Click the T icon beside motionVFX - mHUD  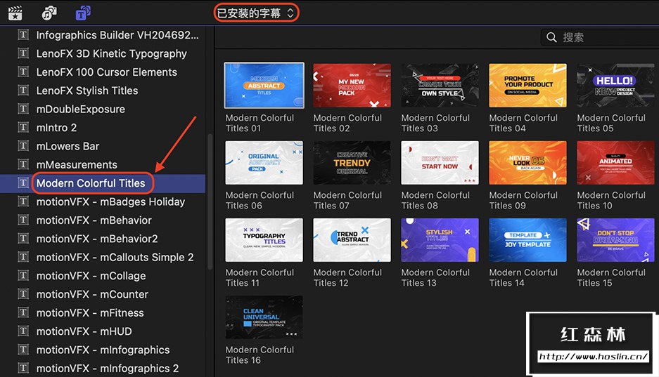[23, 331]
